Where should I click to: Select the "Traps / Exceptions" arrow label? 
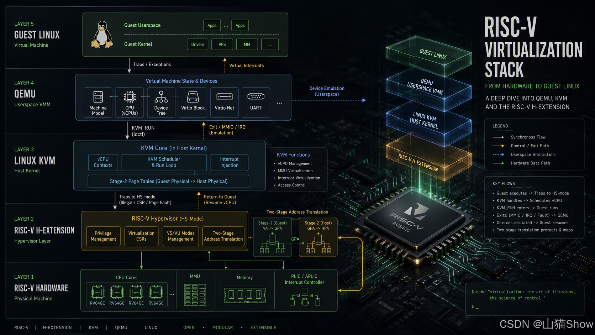[152, 64]
